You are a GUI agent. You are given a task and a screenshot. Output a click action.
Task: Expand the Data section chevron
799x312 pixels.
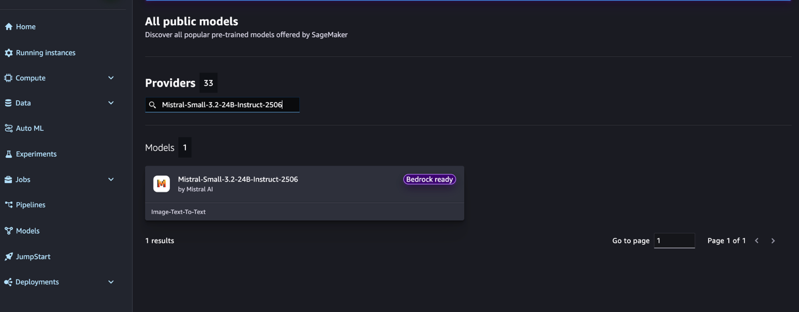pyautogui.click(x=111, y=103)
